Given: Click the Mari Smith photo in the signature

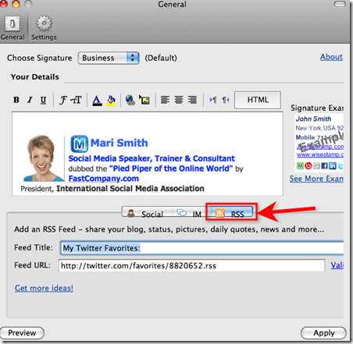Looking at the screenshot, I should tap(43, 158).
